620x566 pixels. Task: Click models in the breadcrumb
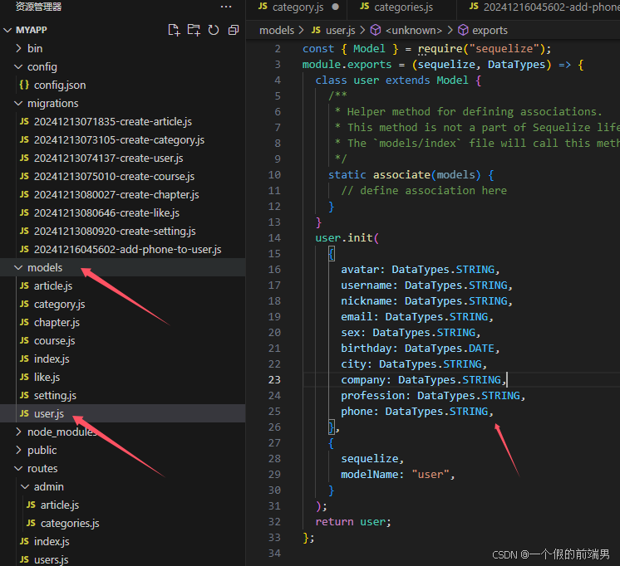click(277, 31)
